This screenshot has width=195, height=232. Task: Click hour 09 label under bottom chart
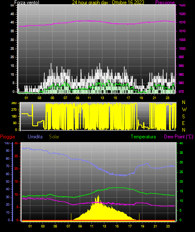80,226
